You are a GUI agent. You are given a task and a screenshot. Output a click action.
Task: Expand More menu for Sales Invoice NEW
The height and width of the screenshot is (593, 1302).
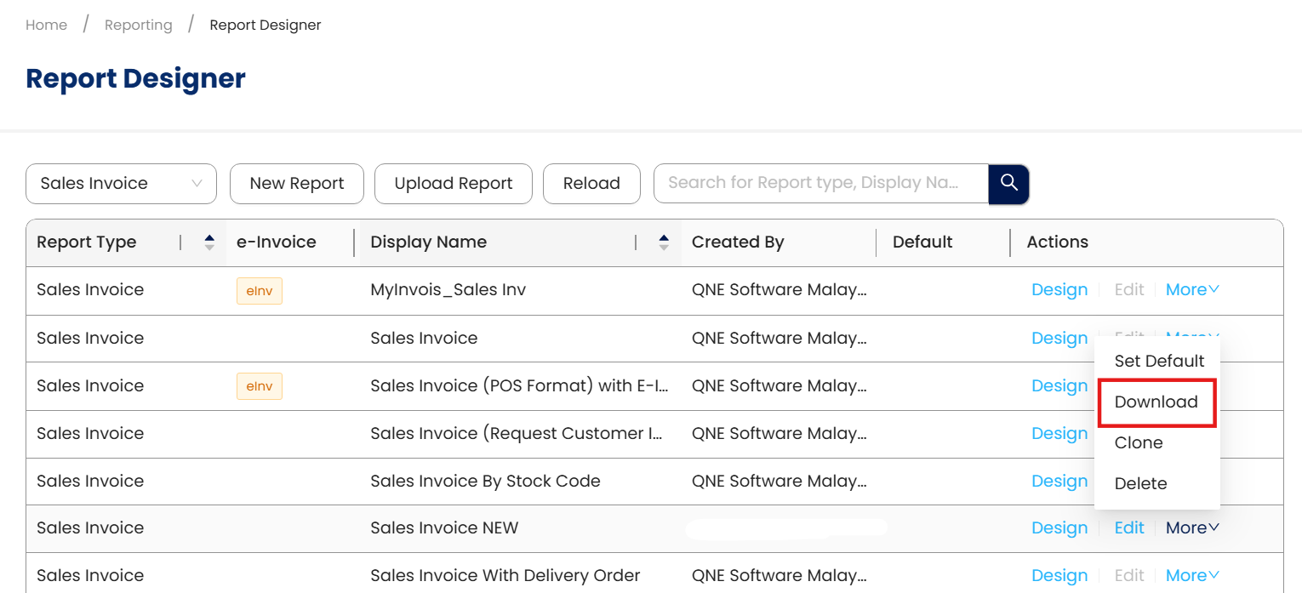(1192, 528)
